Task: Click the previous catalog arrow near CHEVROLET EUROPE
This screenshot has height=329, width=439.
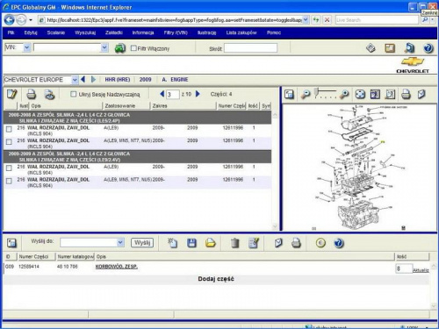Action: [x=83, y=79]
